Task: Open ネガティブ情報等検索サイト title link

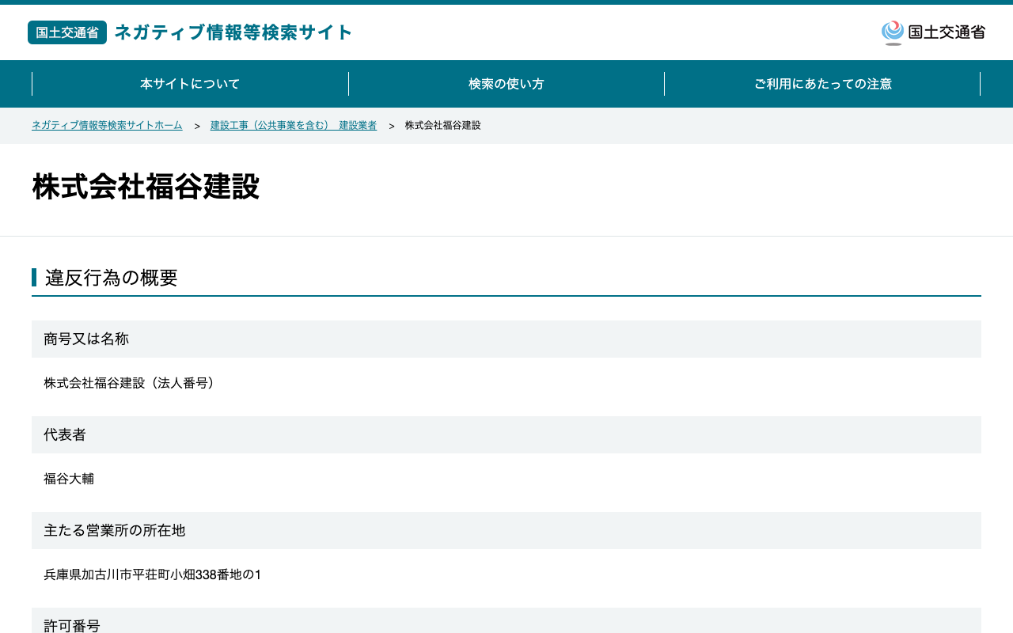Action: (233, 32)
